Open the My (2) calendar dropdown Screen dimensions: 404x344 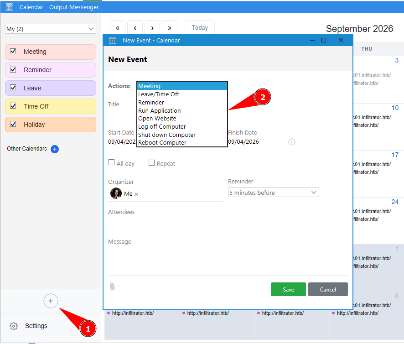pyautogui.click(x=51, y=29)
